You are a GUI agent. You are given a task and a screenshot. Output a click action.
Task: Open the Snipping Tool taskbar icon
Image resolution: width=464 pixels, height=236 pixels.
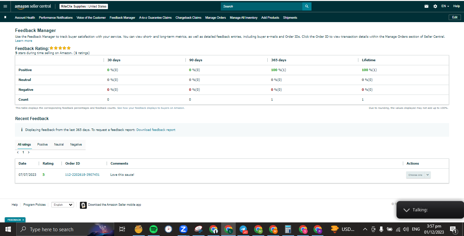coord(198,229)
